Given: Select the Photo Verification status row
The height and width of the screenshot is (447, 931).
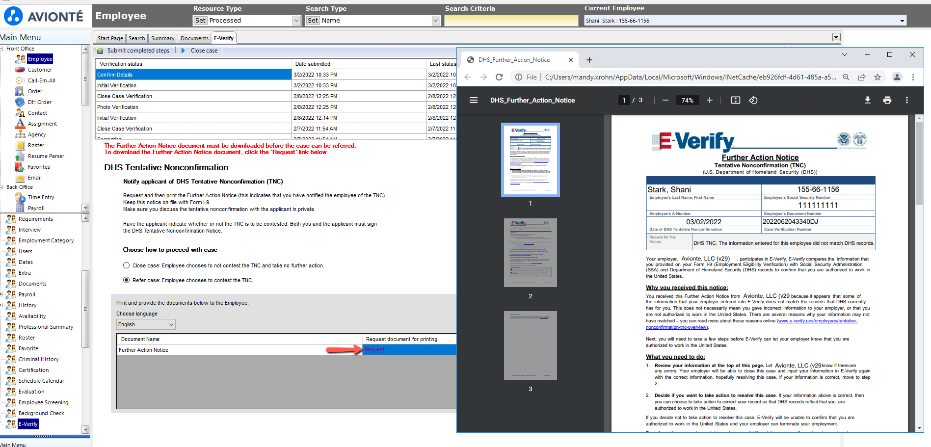Looking at the screenshot, I should click(276, 107).
